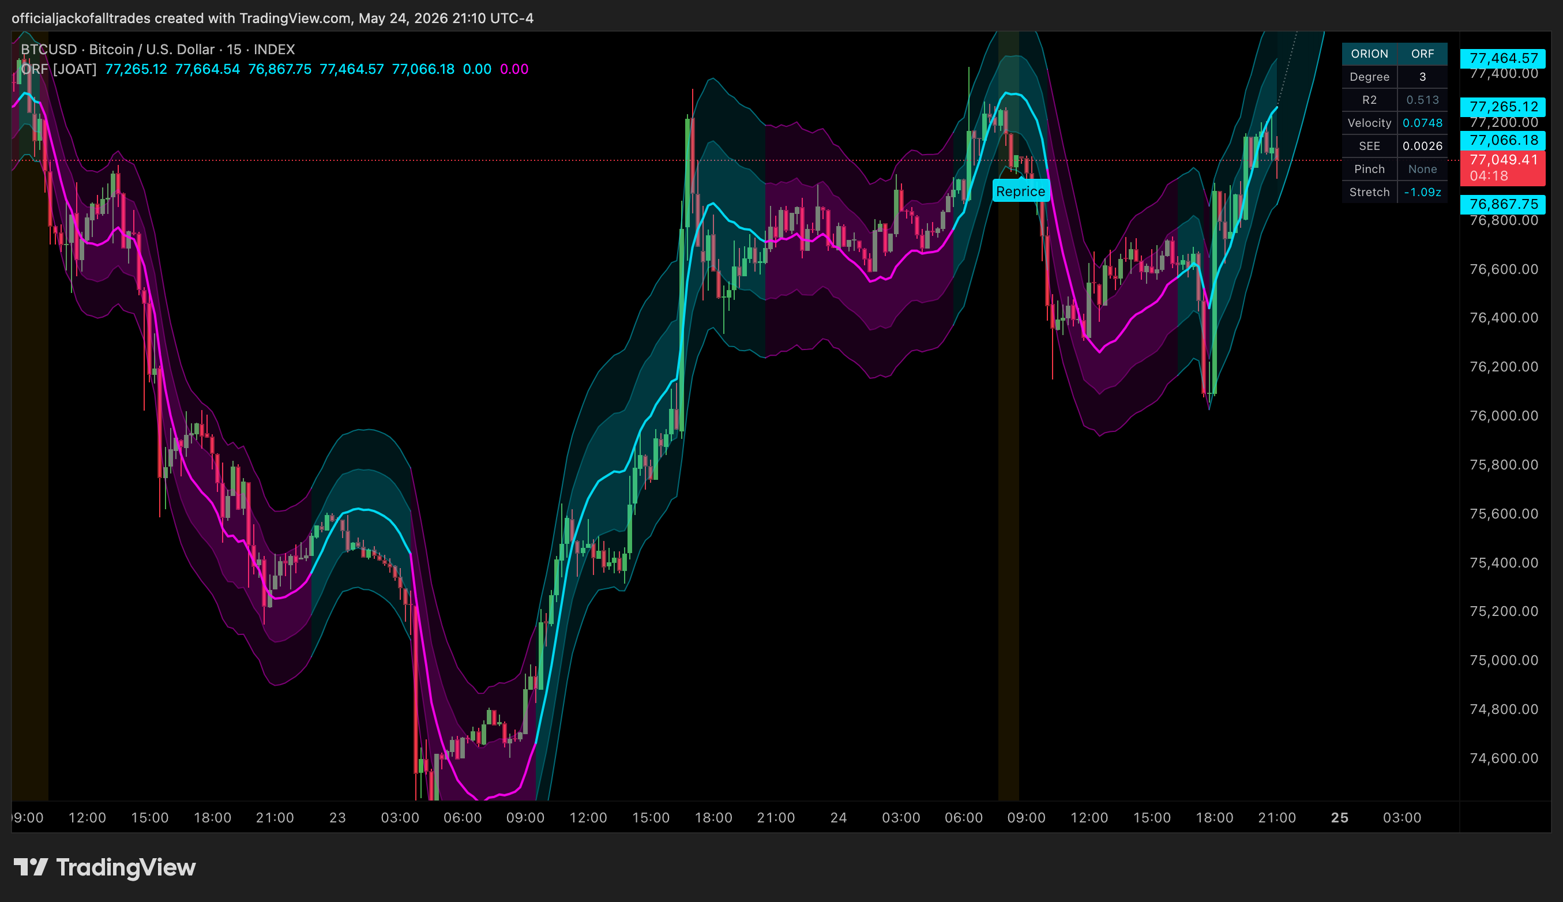Click the magenta 0.00 legend value
This screenshot has width=1563, height=902.
514,69
